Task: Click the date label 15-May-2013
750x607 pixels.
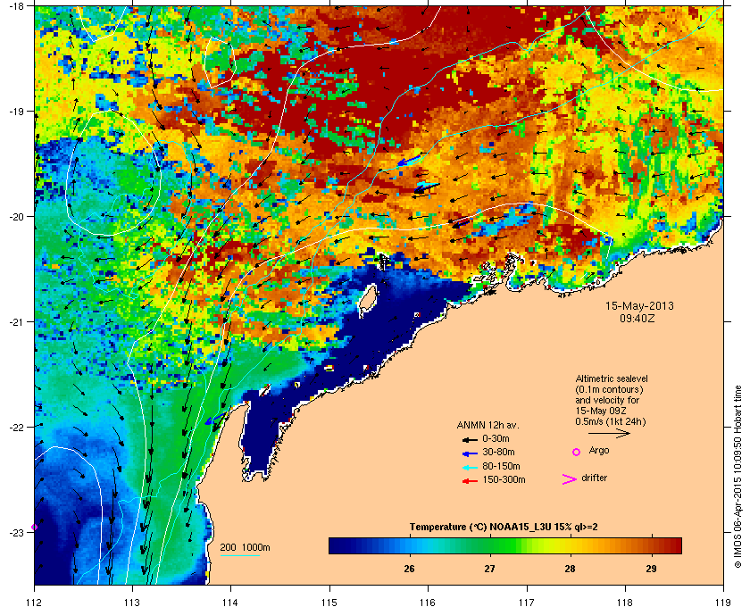Action: pyautogui.click(x=639, y=305)
